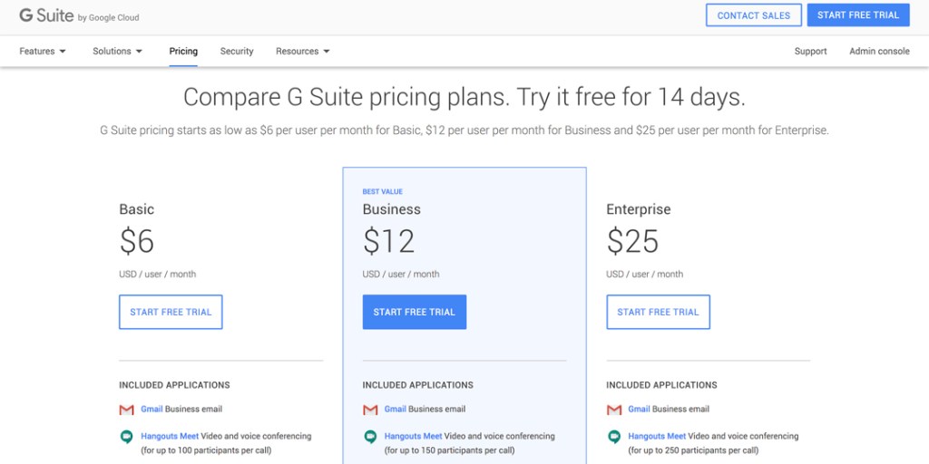Start free trial for Basic plan
This screenshot has height=464, width=929.
click(x=171, y=312)
